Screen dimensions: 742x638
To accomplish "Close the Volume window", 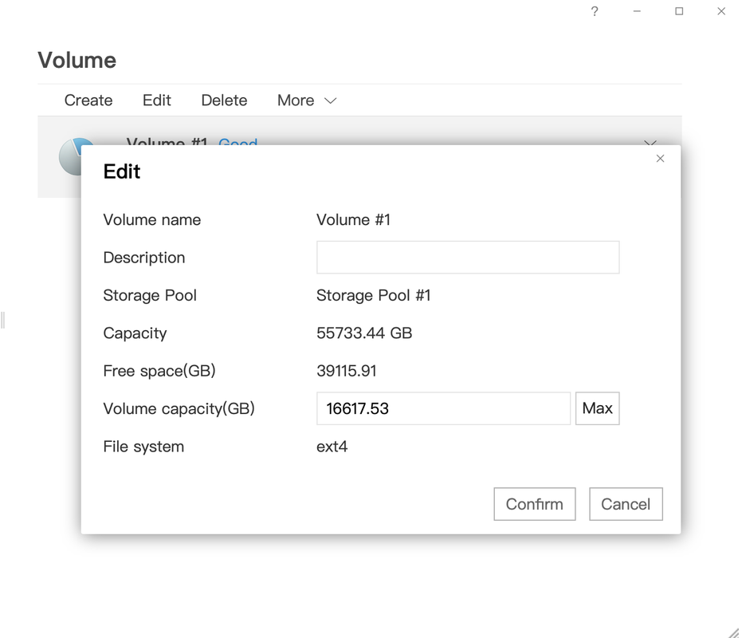I will [721, 11].
